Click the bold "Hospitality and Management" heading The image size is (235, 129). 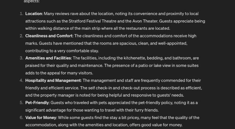pyautogui.click(x=53, y=81)
